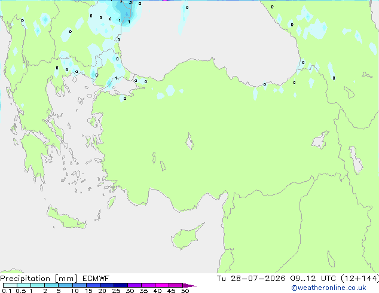Pick the legend swatch between 0.5 and 1
This screenshot has height=293, width=379.
click(x=24, y=285)
